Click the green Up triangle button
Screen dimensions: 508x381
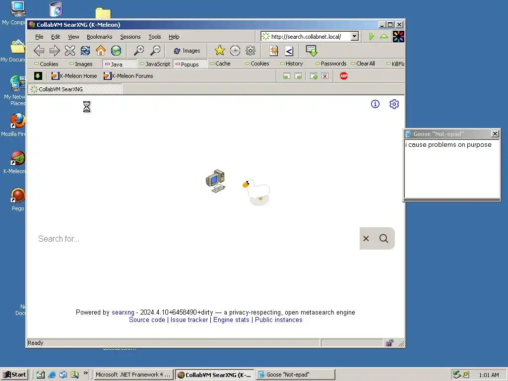384,36
